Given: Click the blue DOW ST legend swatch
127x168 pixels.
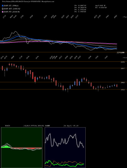Looking at the screenshot, I should (3, 6).
